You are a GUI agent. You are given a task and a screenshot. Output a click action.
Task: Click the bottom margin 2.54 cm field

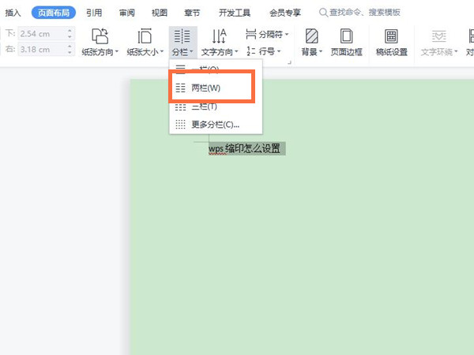39,35
